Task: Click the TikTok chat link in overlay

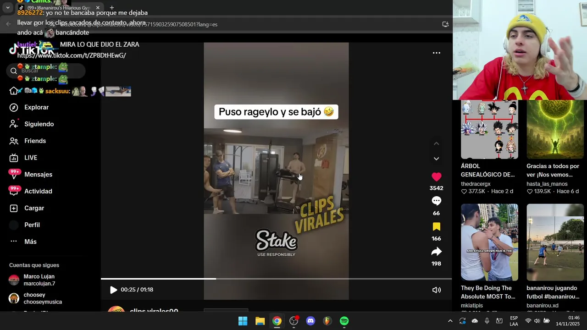Action: (x=72, y=55)
